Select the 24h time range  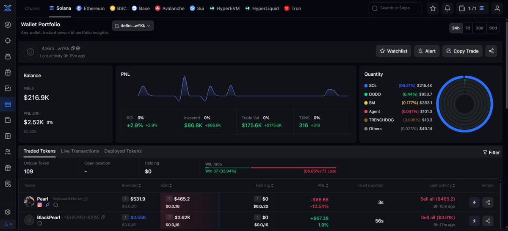[x=456, y=28]
